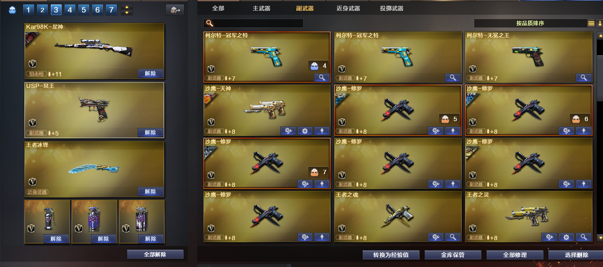Click 解除 on Kar98K-星神
603x267 pixels.
click(x=150, y=73)
